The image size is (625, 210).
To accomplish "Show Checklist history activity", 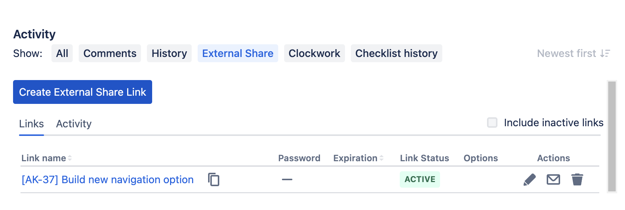I will [396, 54].
